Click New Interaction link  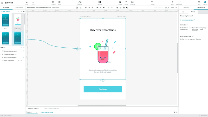[187, 20]
